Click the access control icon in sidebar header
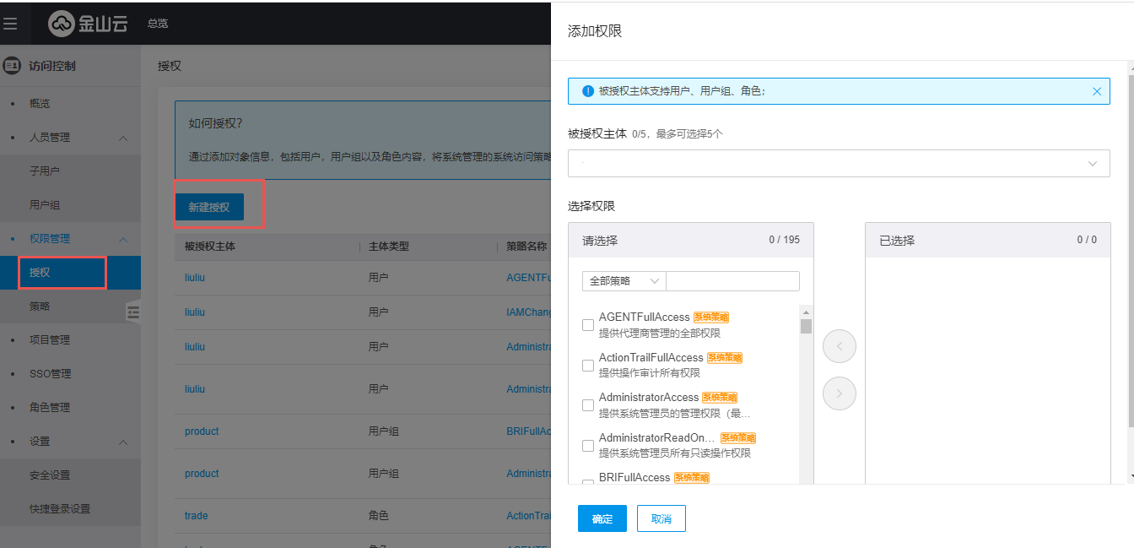 coord(12,65)
